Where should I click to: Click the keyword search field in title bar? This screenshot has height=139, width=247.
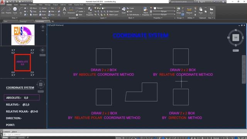click(182, 2)
